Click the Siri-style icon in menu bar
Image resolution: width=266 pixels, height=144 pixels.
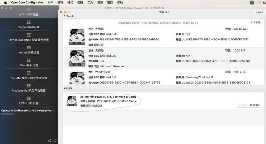[x=252, y=2]
